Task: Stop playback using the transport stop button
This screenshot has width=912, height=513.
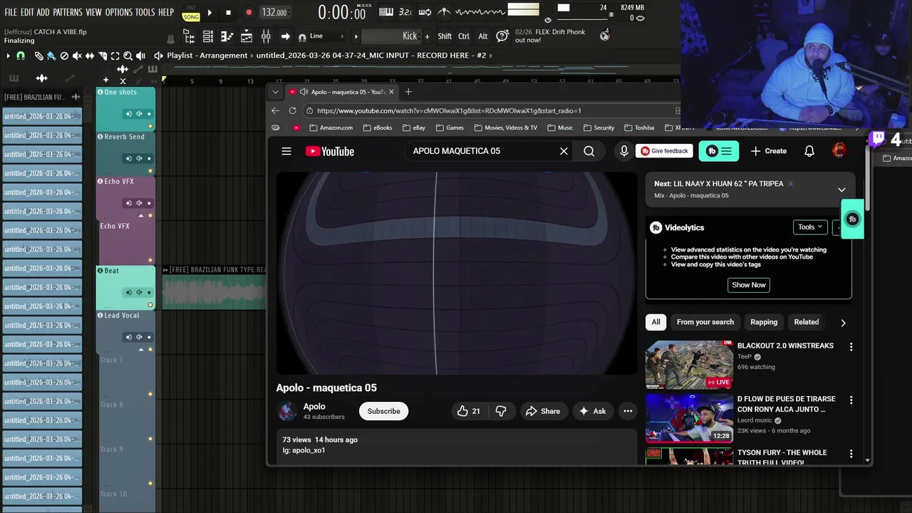Action: 228,12
